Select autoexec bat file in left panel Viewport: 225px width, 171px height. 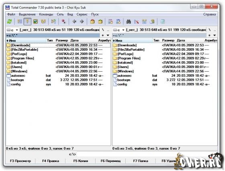tap(58, 76)
